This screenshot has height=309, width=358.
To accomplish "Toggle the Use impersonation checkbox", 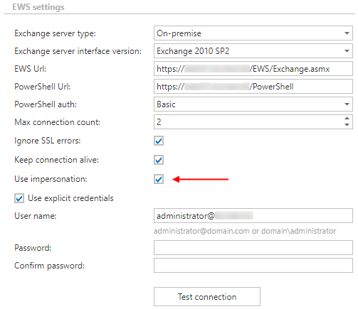I will (159, 179).
